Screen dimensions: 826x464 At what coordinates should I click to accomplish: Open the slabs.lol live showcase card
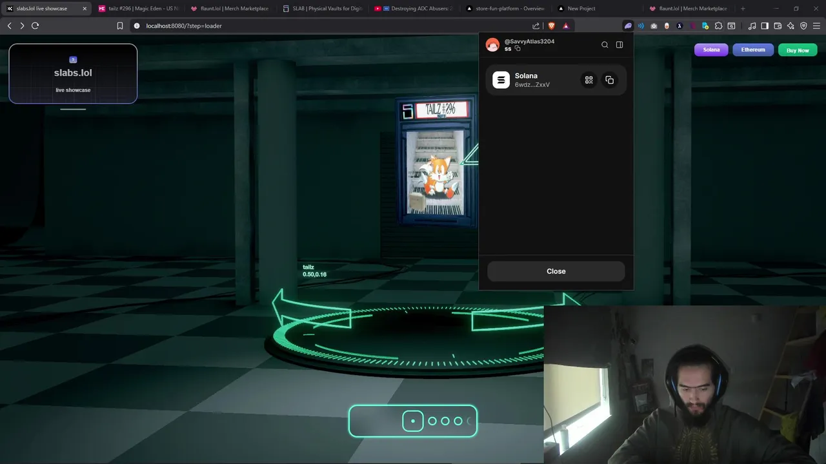click(73, 73)
